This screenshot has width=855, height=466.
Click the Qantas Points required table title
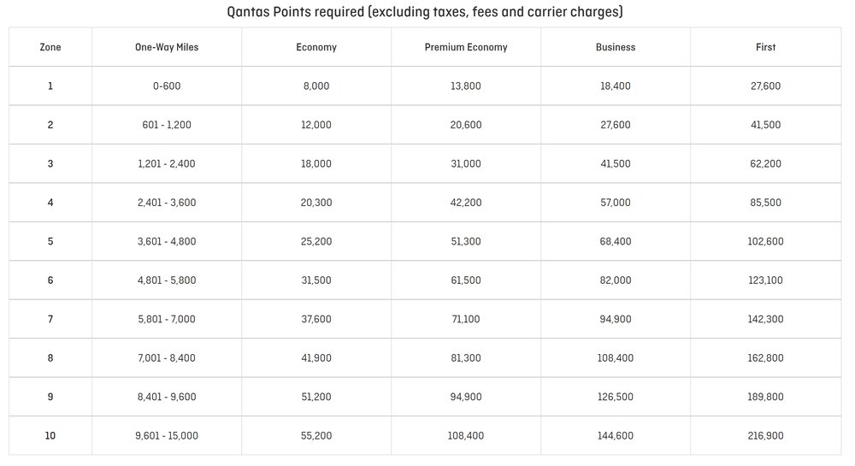click(x=425, y=12)
